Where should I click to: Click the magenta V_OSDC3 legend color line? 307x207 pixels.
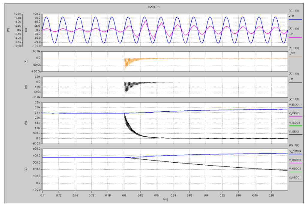tap(295, 163)
